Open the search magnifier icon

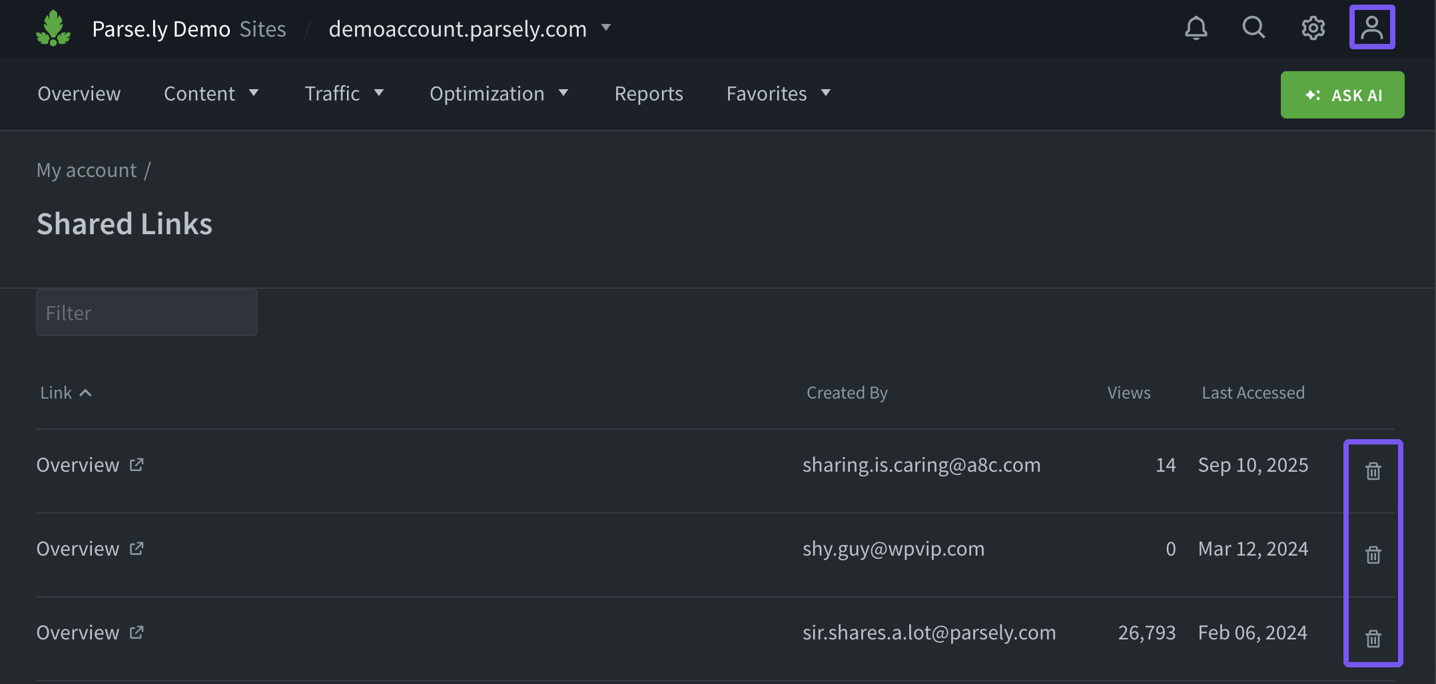point(1254,28)
